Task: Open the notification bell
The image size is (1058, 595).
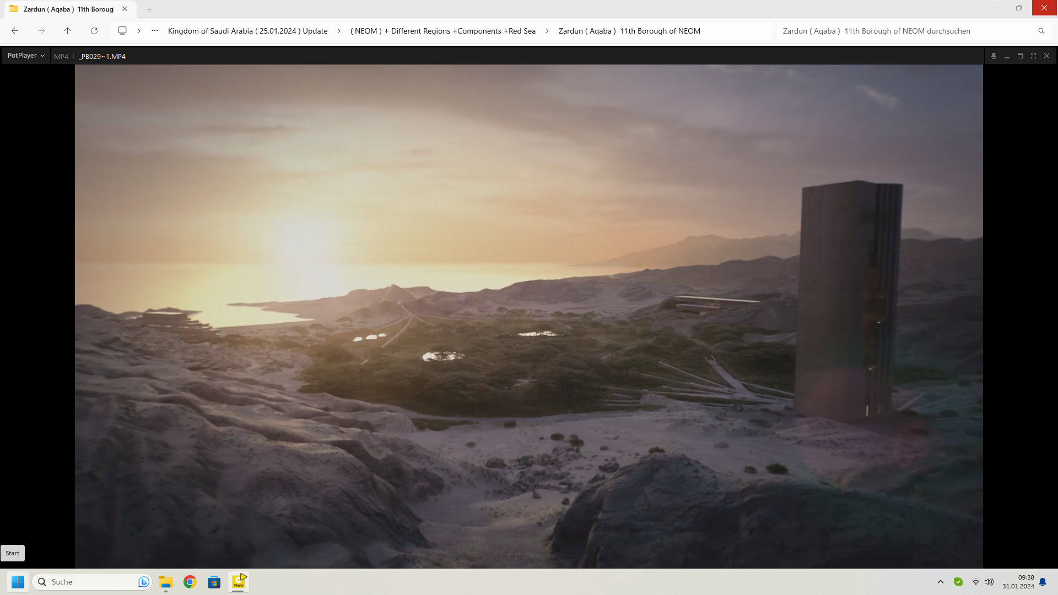Action: point(1043,582)
